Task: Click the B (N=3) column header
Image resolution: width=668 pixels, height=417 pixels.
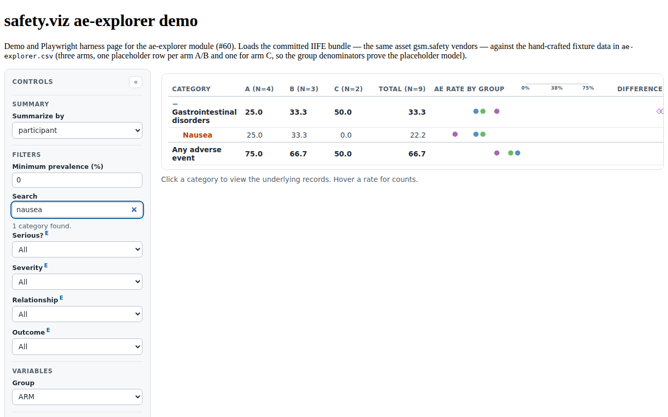Action: pos(304,89)
